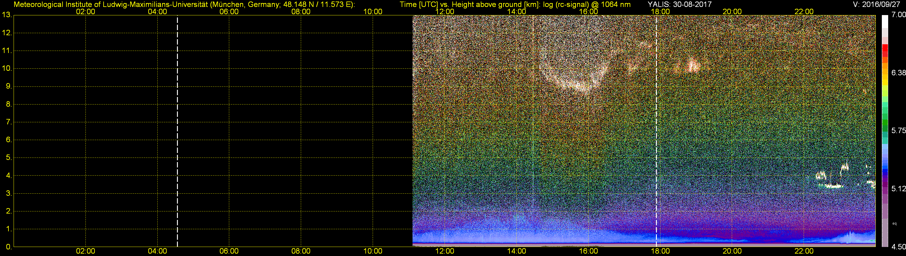Click the color scale value '7.00'

pyautogui.click(x=899, y=15)
